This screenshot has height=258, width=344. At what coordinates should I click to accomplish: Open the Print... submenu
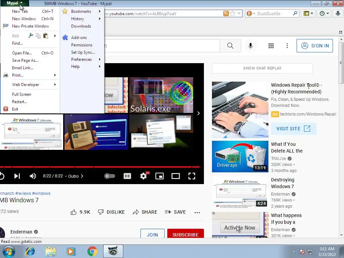pos(31,75)
